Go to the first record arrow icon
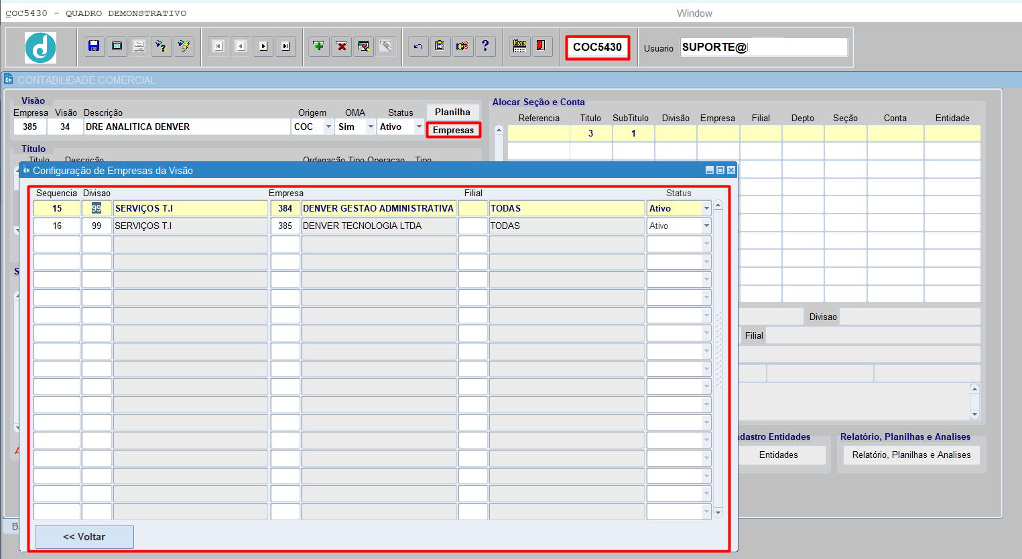This screenshot has height=559, width=1022. [218, 46]
